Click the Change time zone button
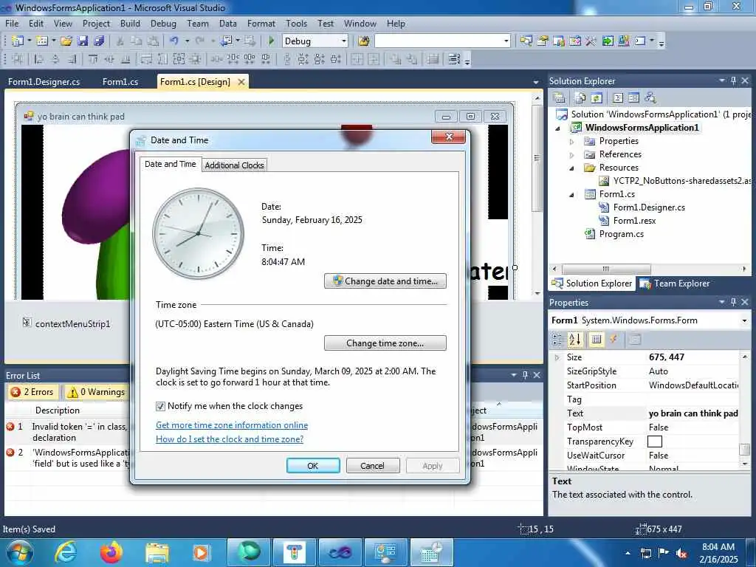This screenshot has width=756, height=567. click(385, 343)
